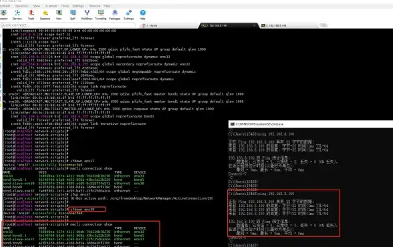Viewport: 393px width, 247px height.
Task: Launch MultiExec mode icon
Action: point(87,15)
